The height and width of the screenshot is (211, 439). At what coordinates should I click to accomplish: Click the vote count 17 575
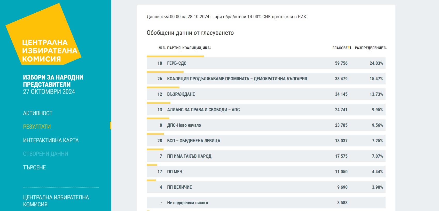pyautogui.click(x=341, y=156)
